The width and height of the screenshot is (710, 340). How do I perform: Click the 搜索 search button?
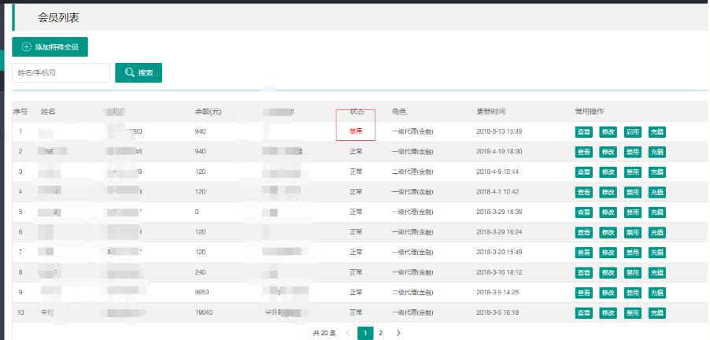139,72
